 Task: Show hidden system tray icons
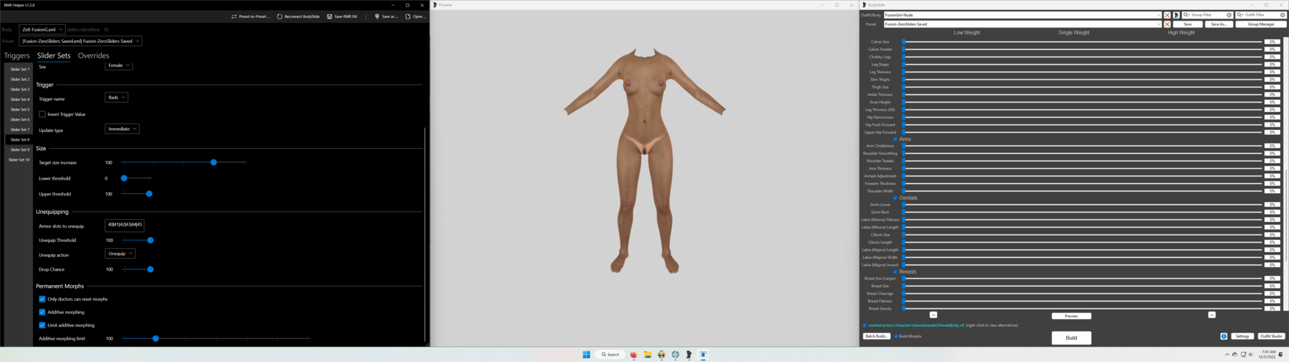[x=1227, y=355]
